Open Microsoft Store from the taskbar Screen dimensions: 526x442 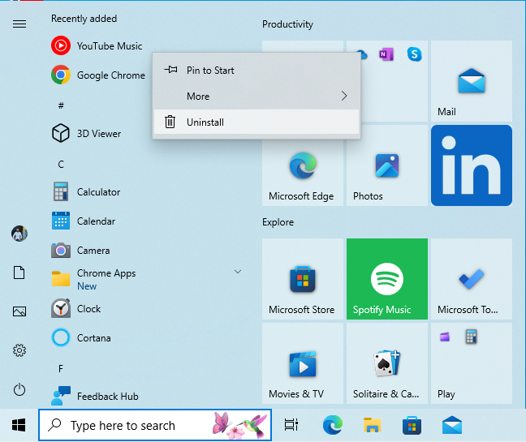[x=412, y=425]
